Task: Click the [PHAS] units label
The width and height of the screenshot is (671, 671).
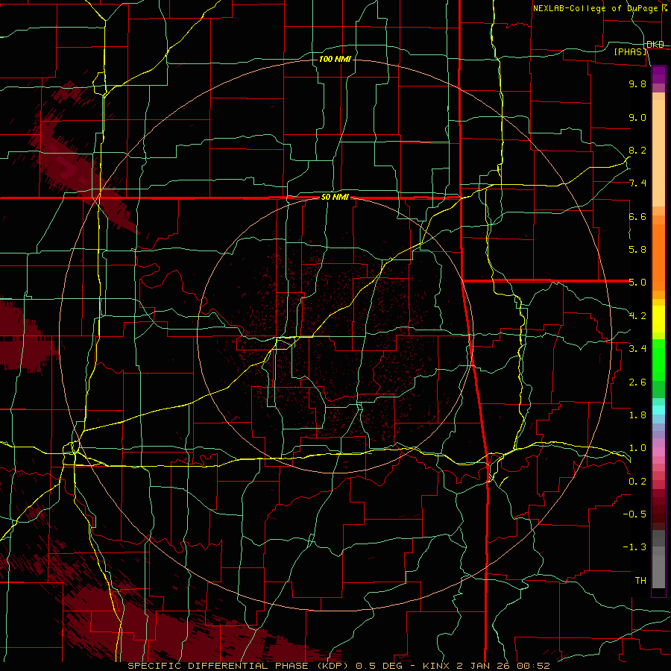Action: [x=630, y=52]
